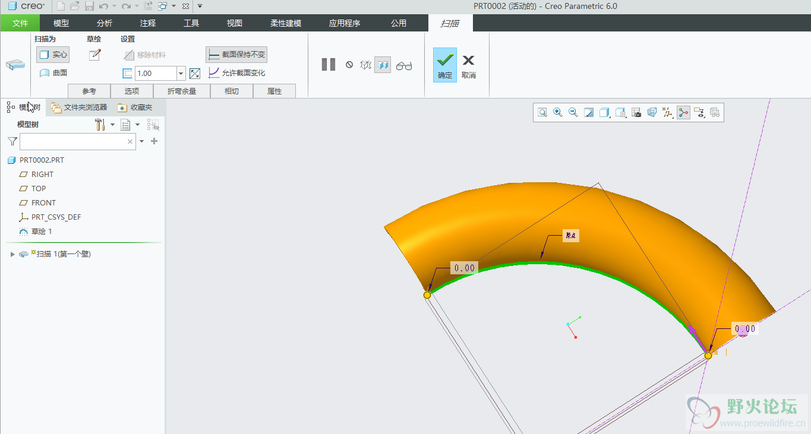Switch to 文件夹浏览器 folder browser tab
This screenshot has height=434, width=811.
coord(79,107)
